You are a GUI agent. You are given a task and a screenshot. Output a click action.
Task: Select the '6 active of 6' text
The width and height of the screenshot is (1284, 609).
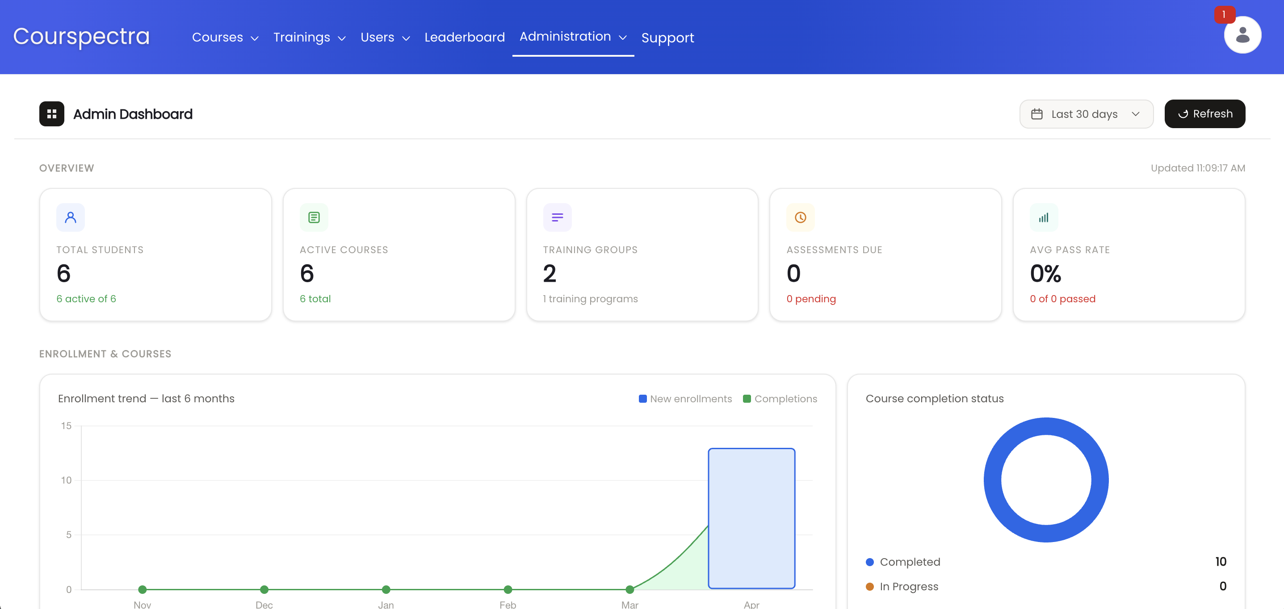tap(86, 299)
